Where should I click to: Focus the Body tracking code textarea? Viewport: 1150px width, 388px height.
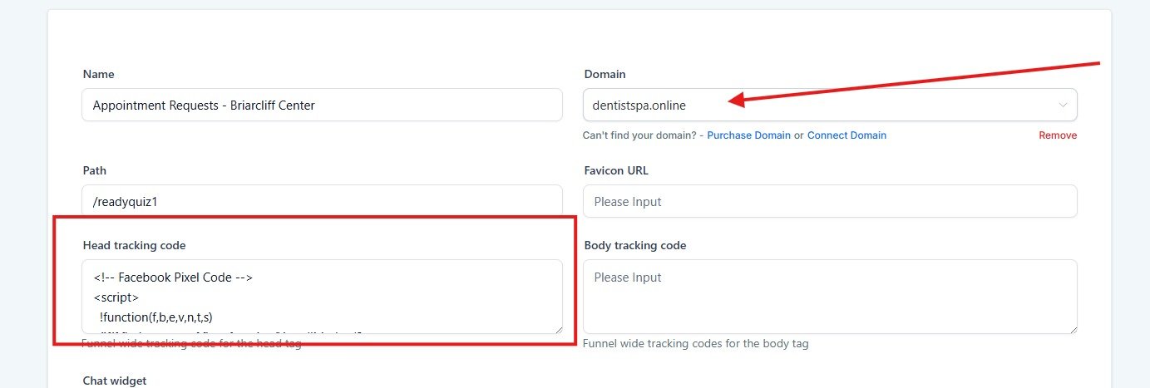pyautogui.click(x=830, y=297)
